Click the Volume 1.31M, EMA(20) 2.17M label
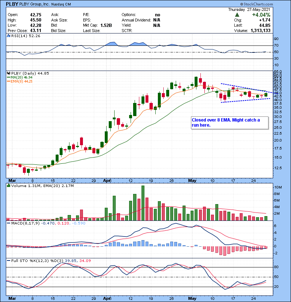Screen dimensions: 291x302 click(42, 186)
